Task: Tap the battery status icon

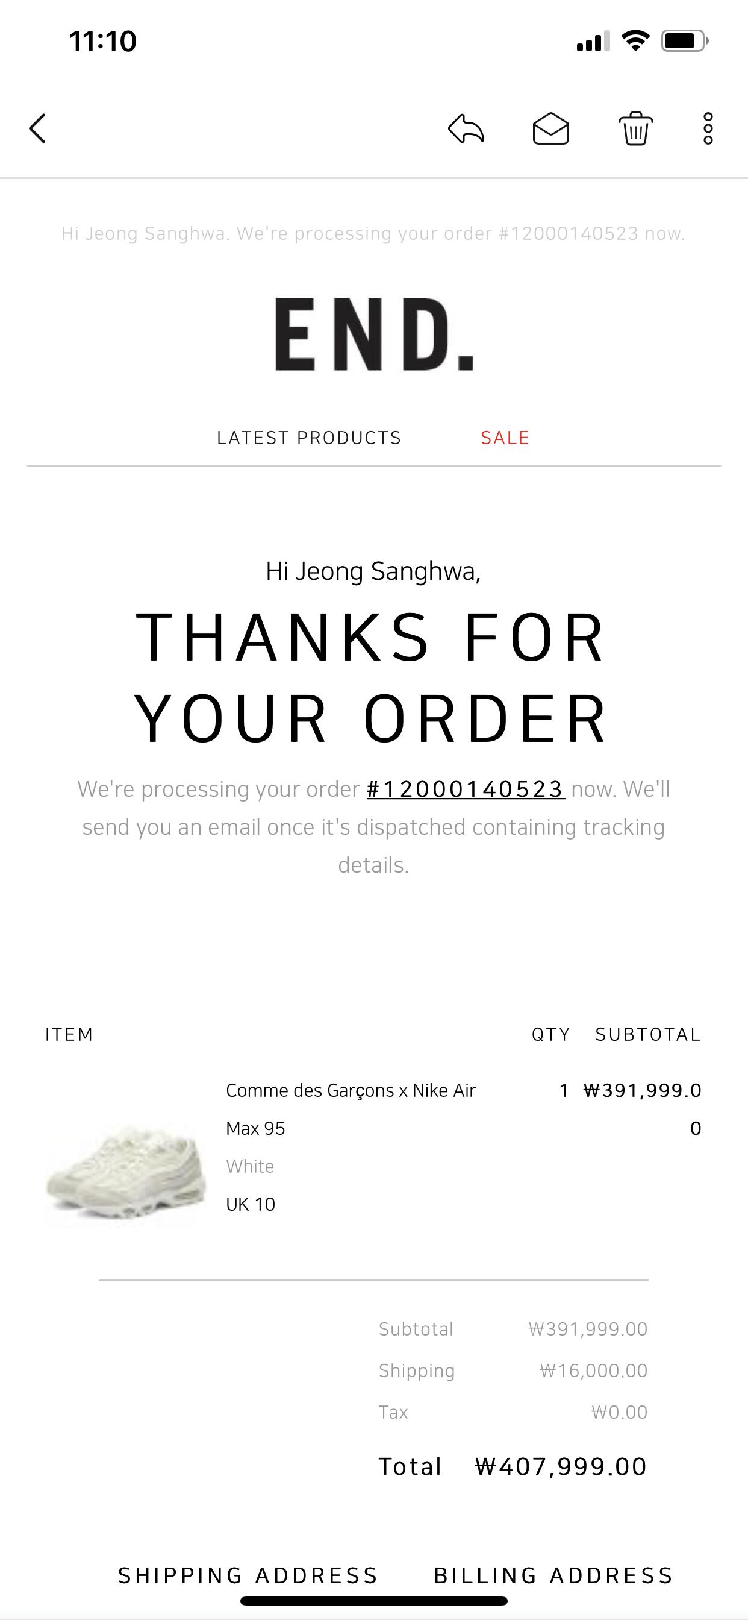Action: [x=685, y=42]
